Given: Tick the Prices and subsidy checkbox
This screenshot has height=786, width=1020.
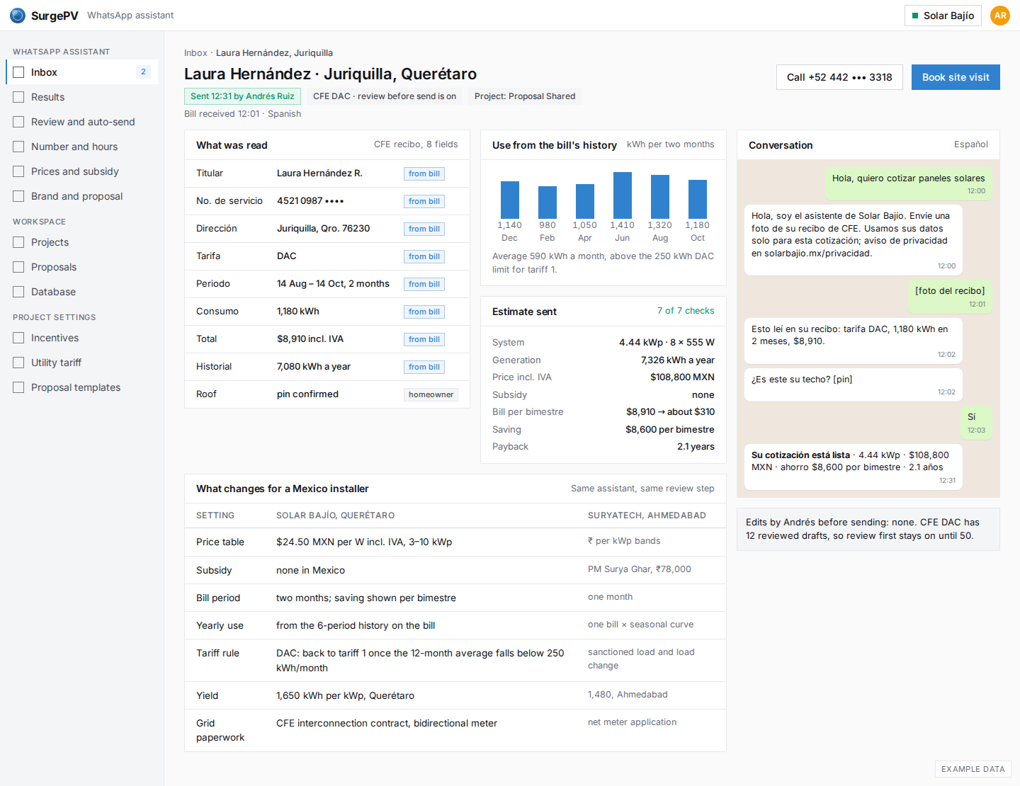Looking at the screenshot, I should (18, 171).
